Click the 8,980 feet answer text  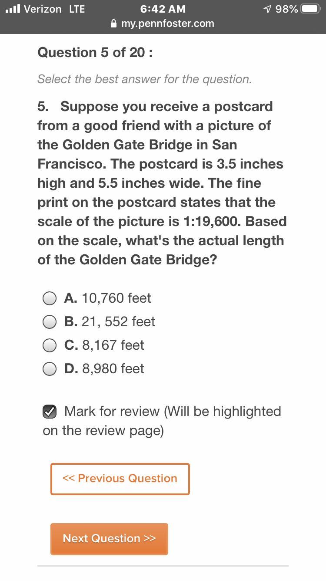coord(113,369)
